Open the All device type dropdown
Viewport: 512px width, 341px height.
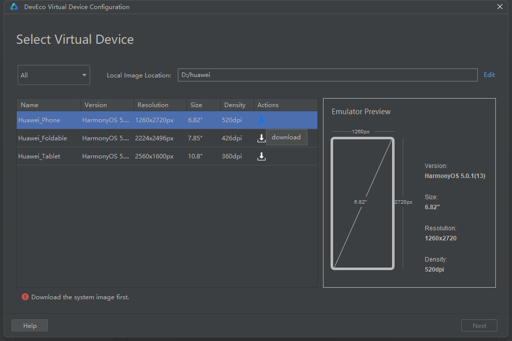[x=54, y=75]
